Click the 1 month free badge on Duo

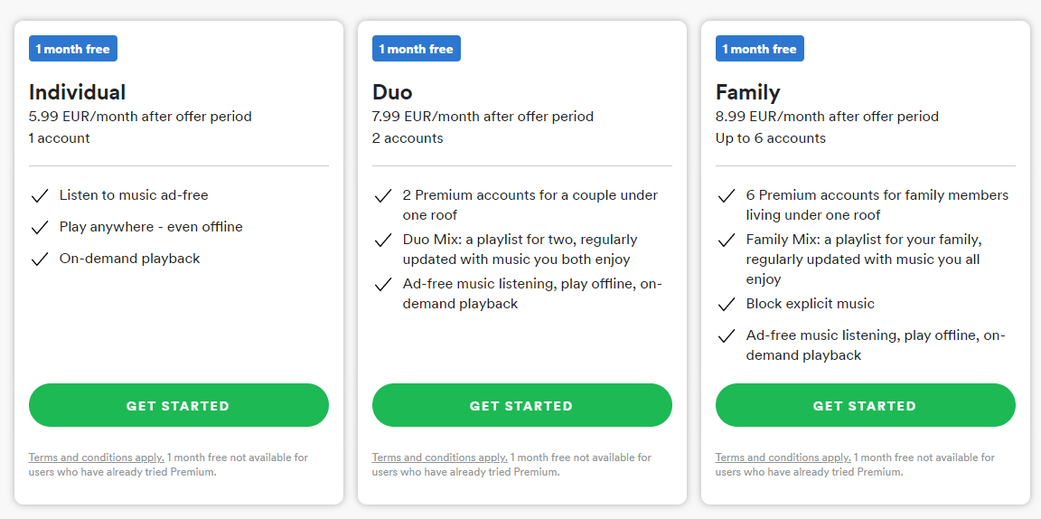(x=417, y=49)
